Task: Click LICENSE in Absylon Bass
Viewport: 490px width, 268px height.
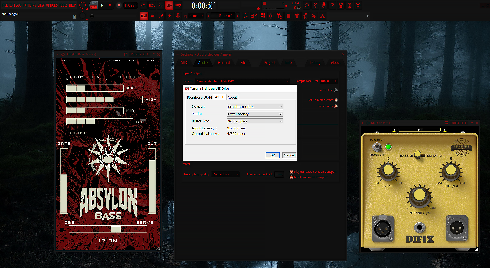Action: [x=114, y=61]
